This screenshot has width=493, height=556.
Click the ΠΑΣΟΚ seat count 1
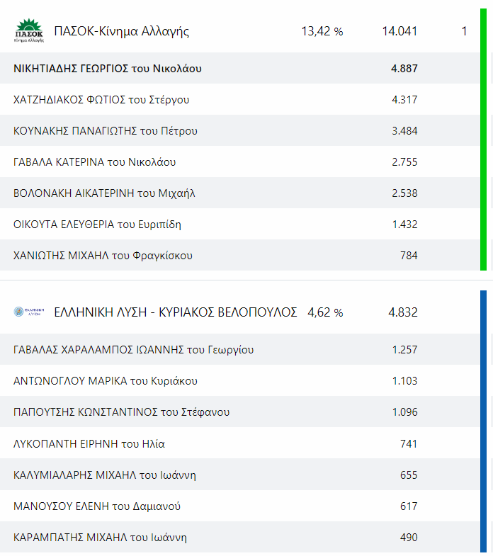464,31
